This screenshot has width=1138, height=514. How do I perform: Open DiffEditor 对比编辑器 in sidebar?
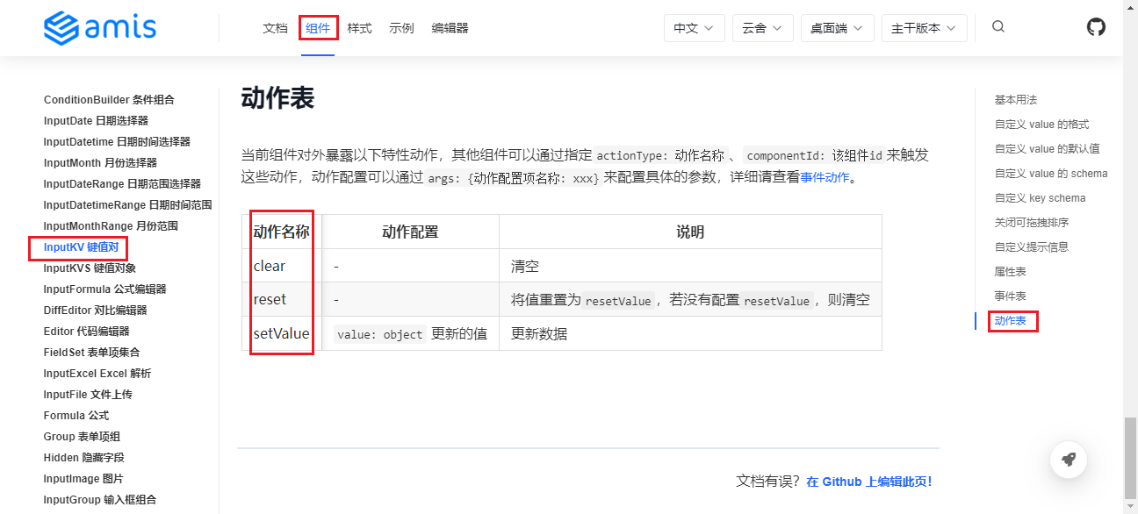95,311
